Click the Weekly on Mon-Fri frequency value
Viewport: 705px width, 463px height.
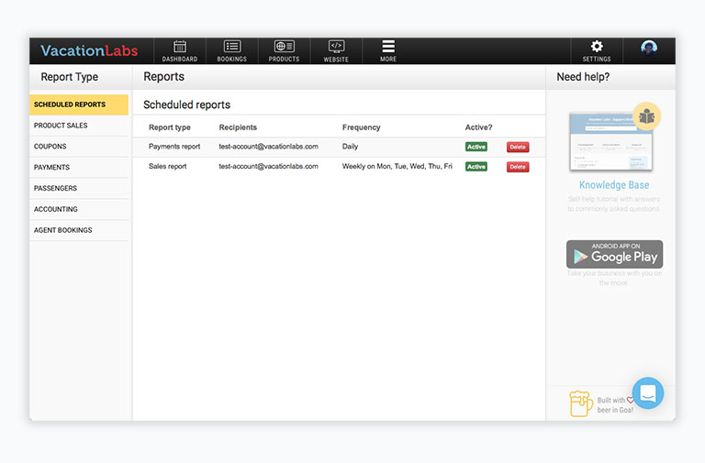click(x=397, y=166)
